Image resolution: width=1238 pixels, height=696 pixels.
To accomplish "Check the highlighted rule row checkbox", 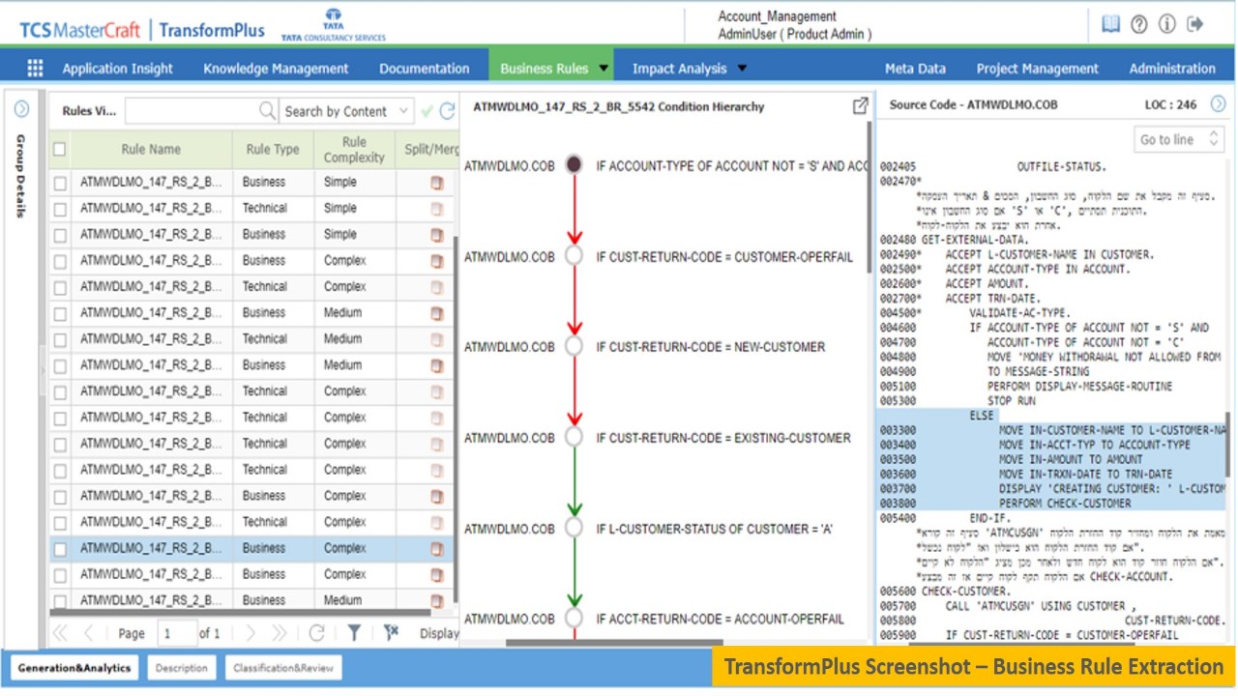I will (x=60, y=548).
